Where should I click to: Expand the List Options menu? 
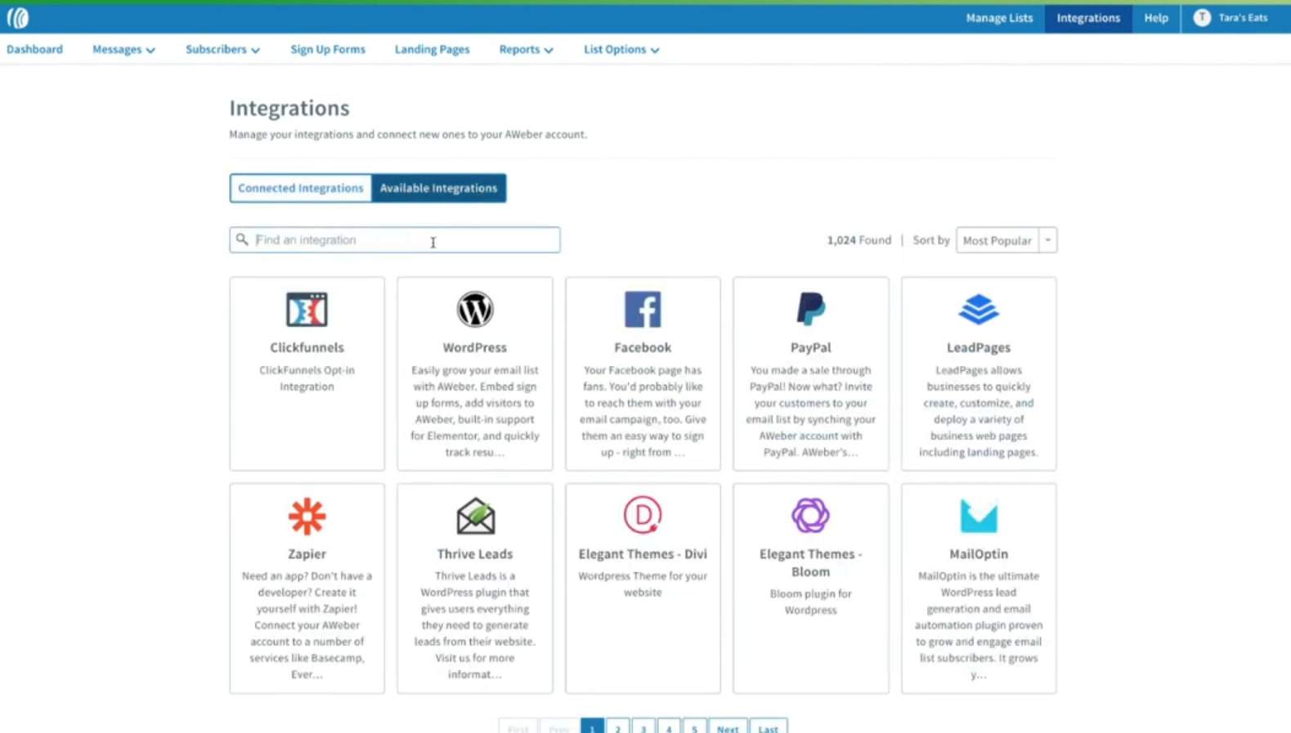pos(621,49)
